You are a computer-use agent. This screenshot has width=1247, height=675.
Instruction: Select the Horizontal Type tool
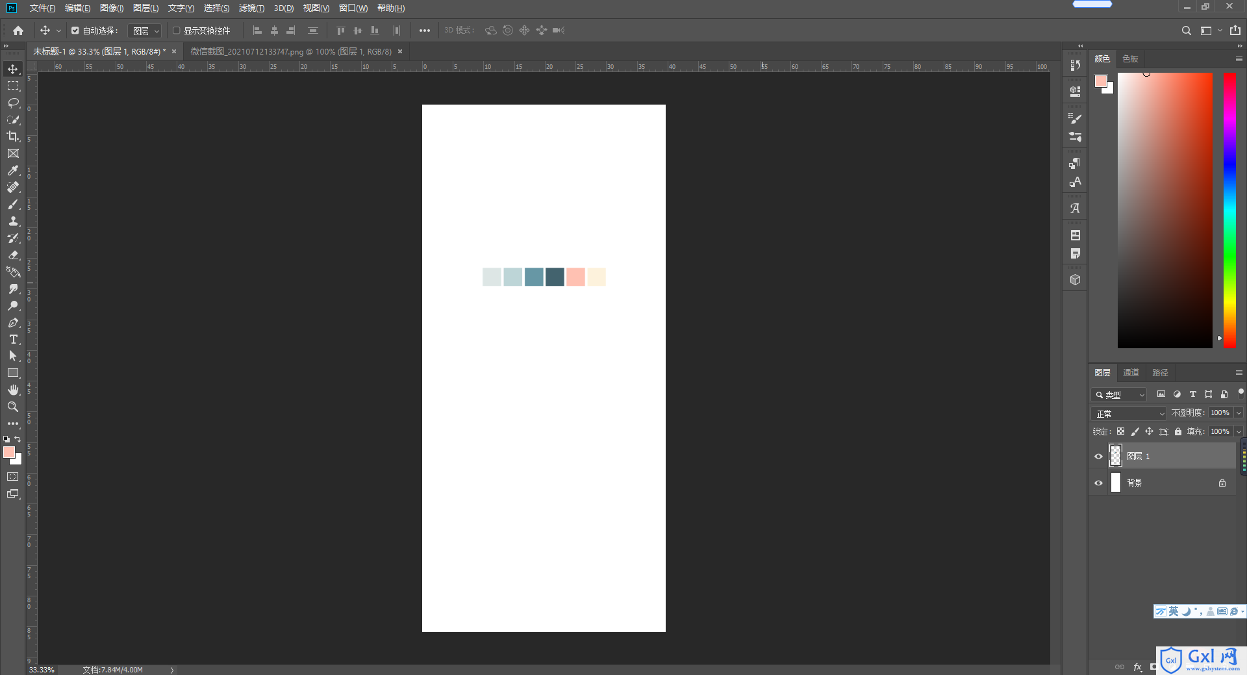point(13,339)
